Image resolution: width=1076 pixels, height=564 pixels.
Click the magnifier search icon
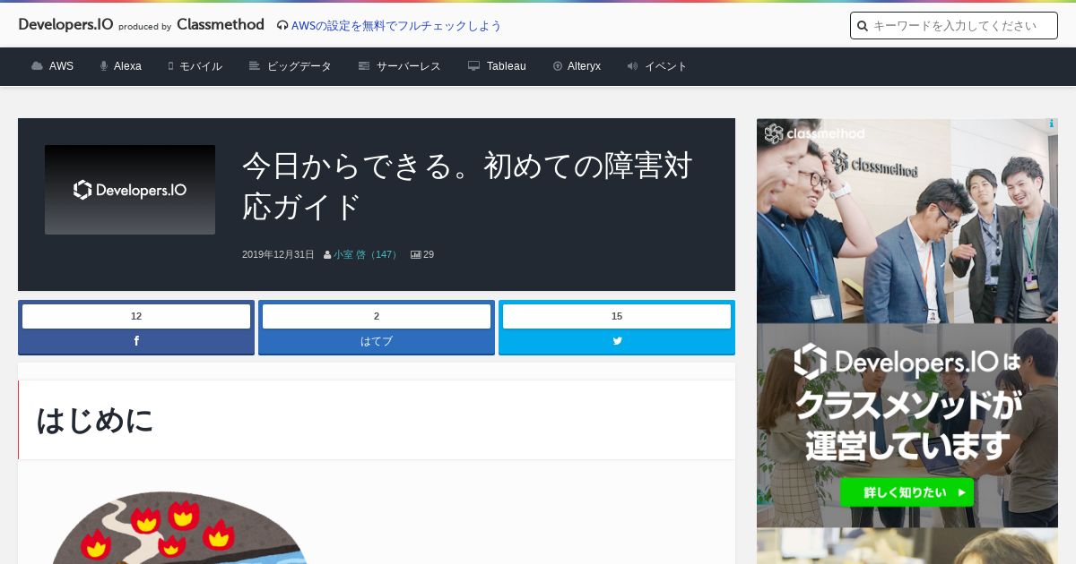pos(863,26)
